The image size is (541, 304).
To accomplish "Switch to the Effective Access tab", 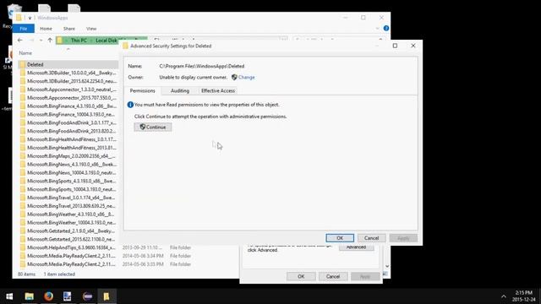I will 218,90.
